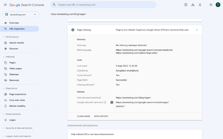The height and width of the screenshot is (139, 223).
Task: Click 'Successful' page fetch value
Action: (x=121, y=80)
